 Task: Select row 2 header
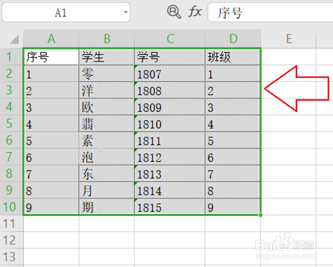tap(11, 73)
